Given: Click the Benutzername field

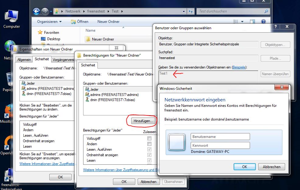Looking at the screenshot, I should tap(220, 137).
